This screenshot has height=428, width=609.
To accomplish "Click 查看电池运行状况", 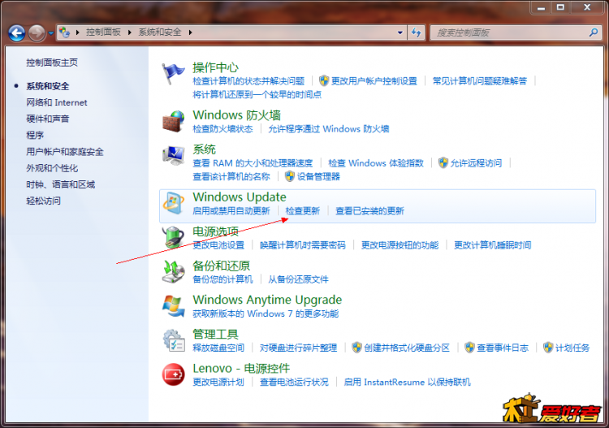I will [294, 383].
